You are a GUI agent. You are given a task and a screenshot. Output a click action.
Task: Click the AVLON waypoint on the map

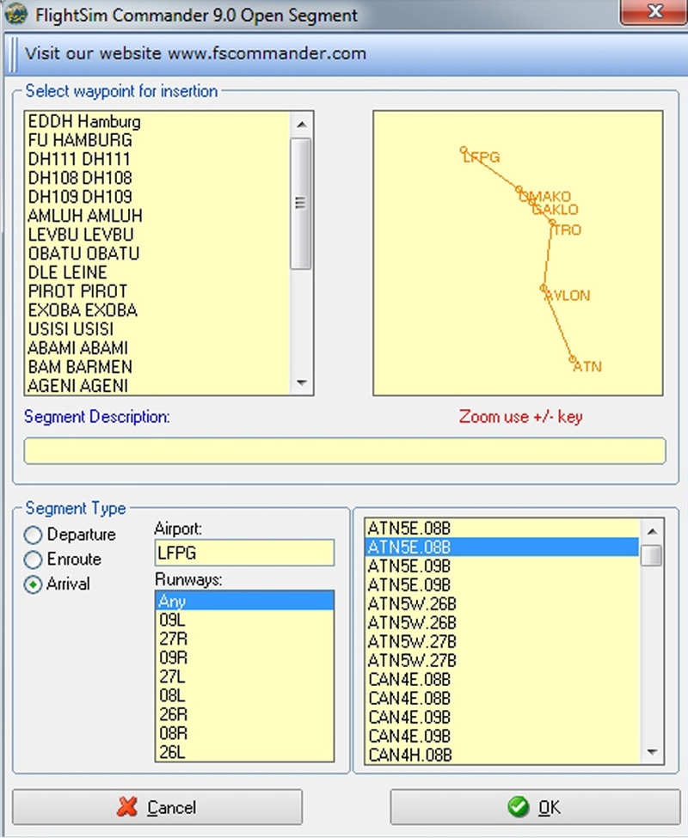[x=544, y=288]
